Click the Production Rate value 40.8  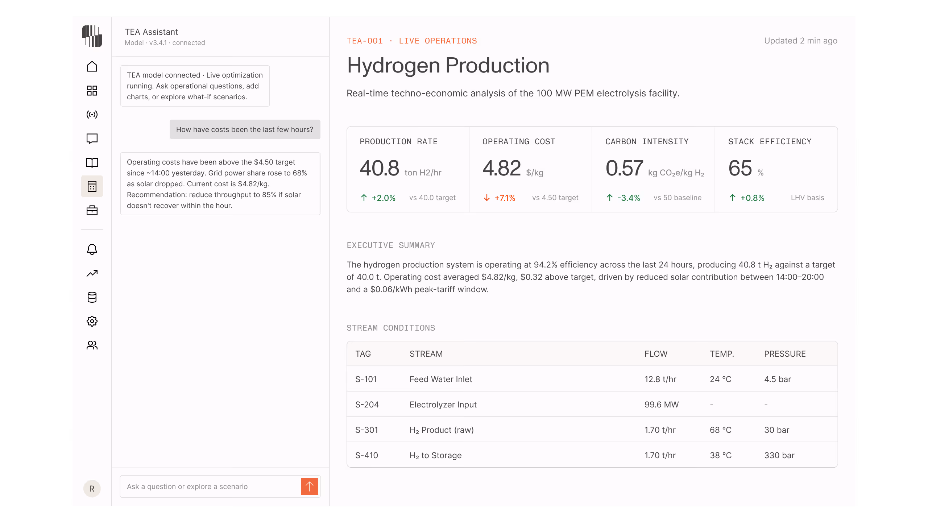point(380,168)
